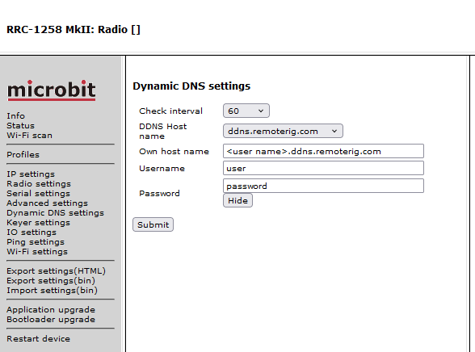Screen dimensions: 475x352
Task: Open Wi-Fi scan in sidebar
Action: coord(29,136)
